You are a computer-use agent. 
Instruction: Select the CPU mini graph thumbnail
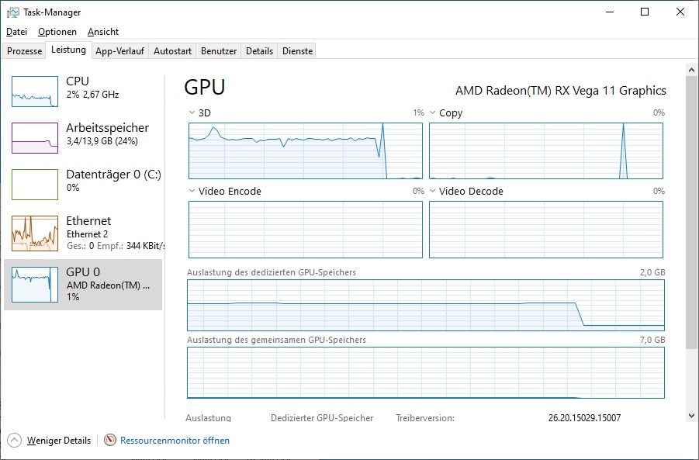(35, 92)
